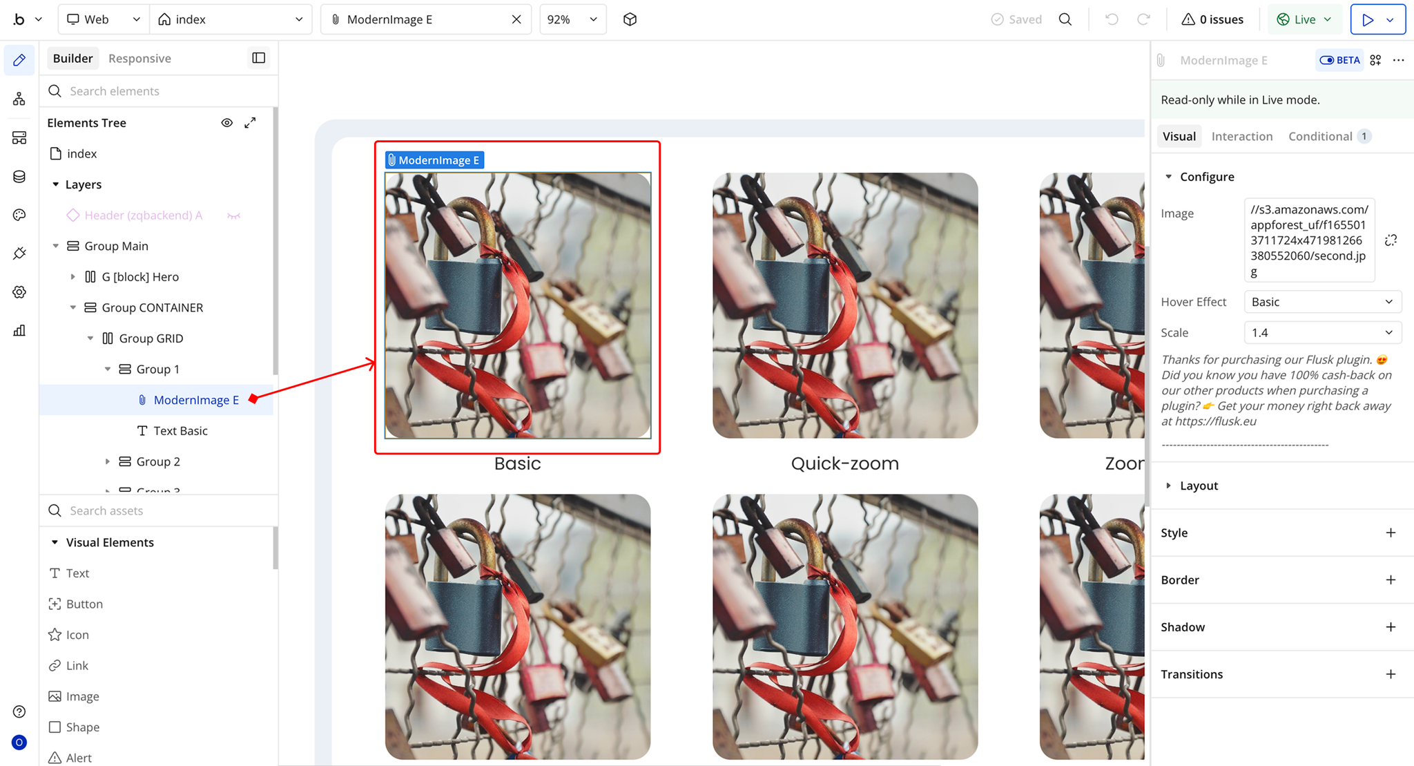This screenshot has height=766, width=1414.
Task: Toggle the BETA switch in property panel
Action: [x=1339, y=60]
